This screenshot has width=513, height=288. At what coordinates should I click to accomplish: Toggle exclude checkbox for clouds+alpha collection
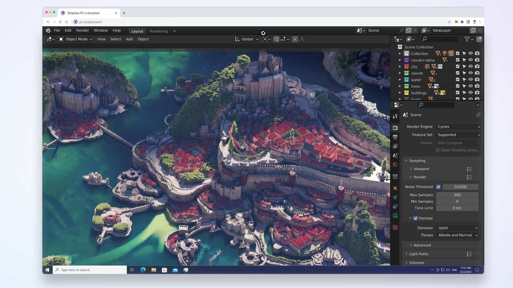coord(458,60)
